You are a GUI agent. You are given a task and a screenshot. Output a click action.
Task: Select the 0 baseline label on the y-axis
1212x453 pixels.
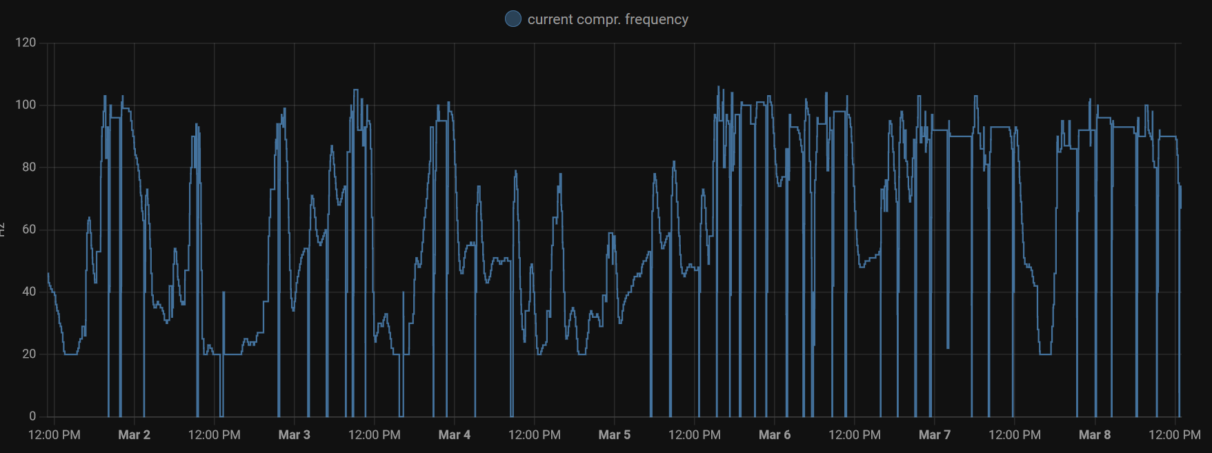[32, 416]
